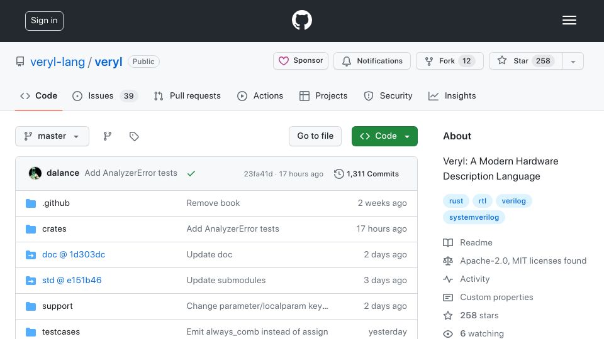Screen dimensions: 604x339
Task: Open the Actions tab
Action: 260,95
